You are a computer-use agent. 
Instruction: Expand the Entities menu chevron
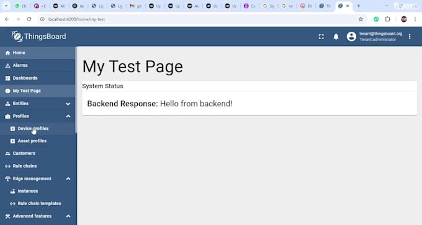68,104
